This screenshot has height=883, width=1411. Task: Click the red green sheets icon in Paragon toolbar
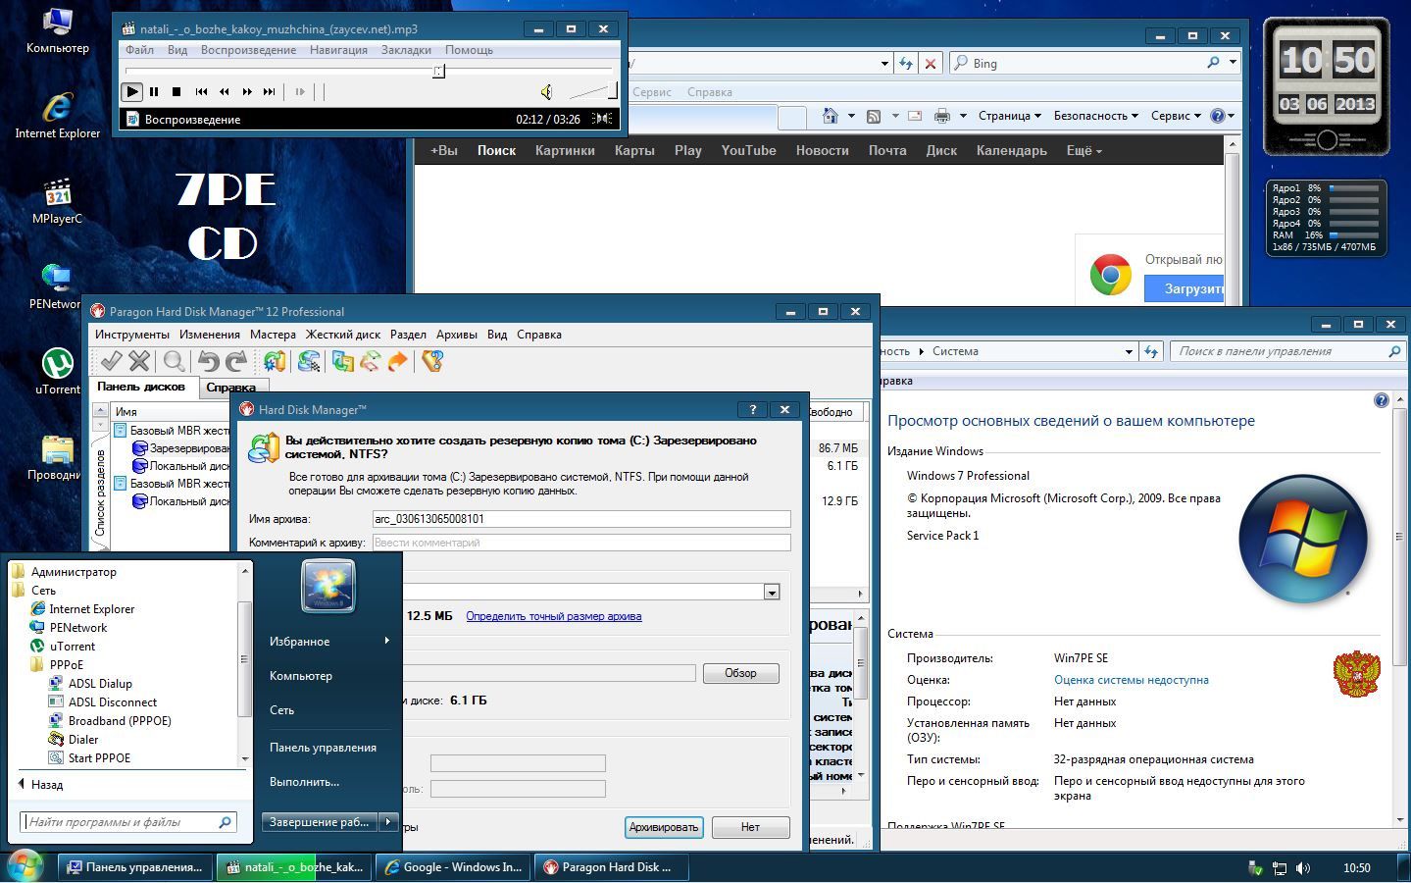(x=370, y=361)
